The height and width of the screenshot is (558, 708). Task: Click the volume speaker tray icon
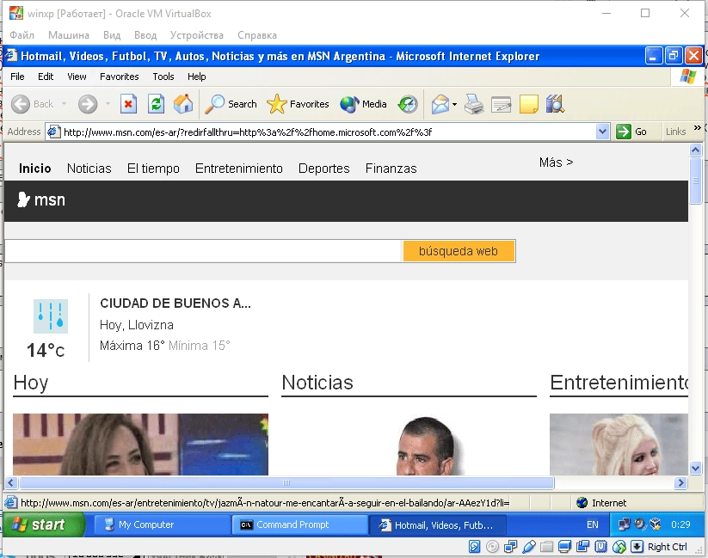click(640, 524)
